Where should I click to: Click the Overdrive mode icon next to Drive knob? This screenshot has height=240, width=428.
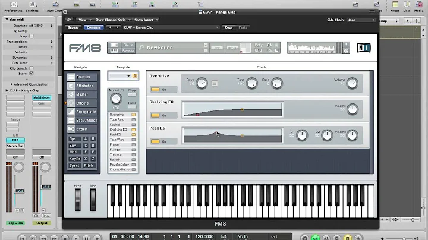pos(215,83)
